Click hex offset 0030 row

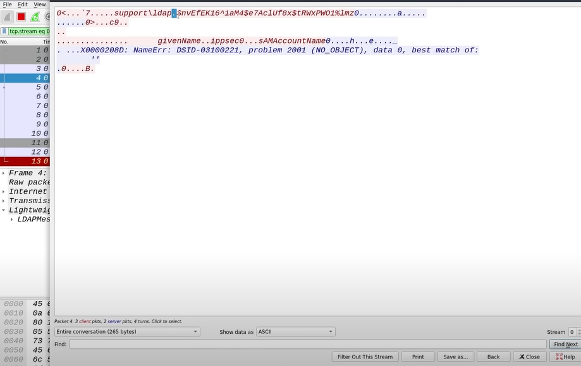pos(25,332)
